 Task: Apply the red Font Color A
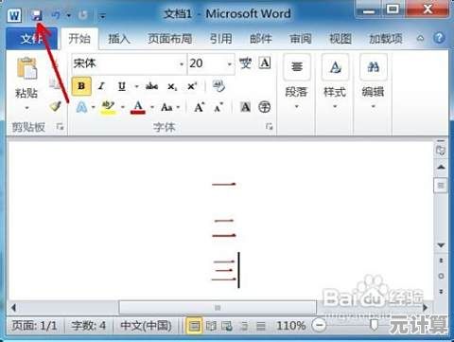pyautogui.click(x=138, y=107)
